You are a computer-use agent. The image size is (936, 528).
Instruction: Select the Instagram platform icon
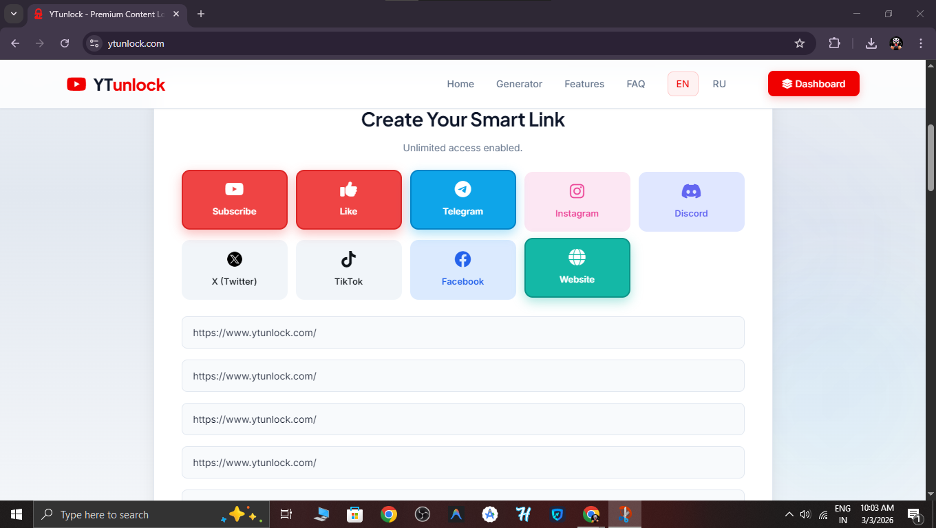(x=577, y=201)
